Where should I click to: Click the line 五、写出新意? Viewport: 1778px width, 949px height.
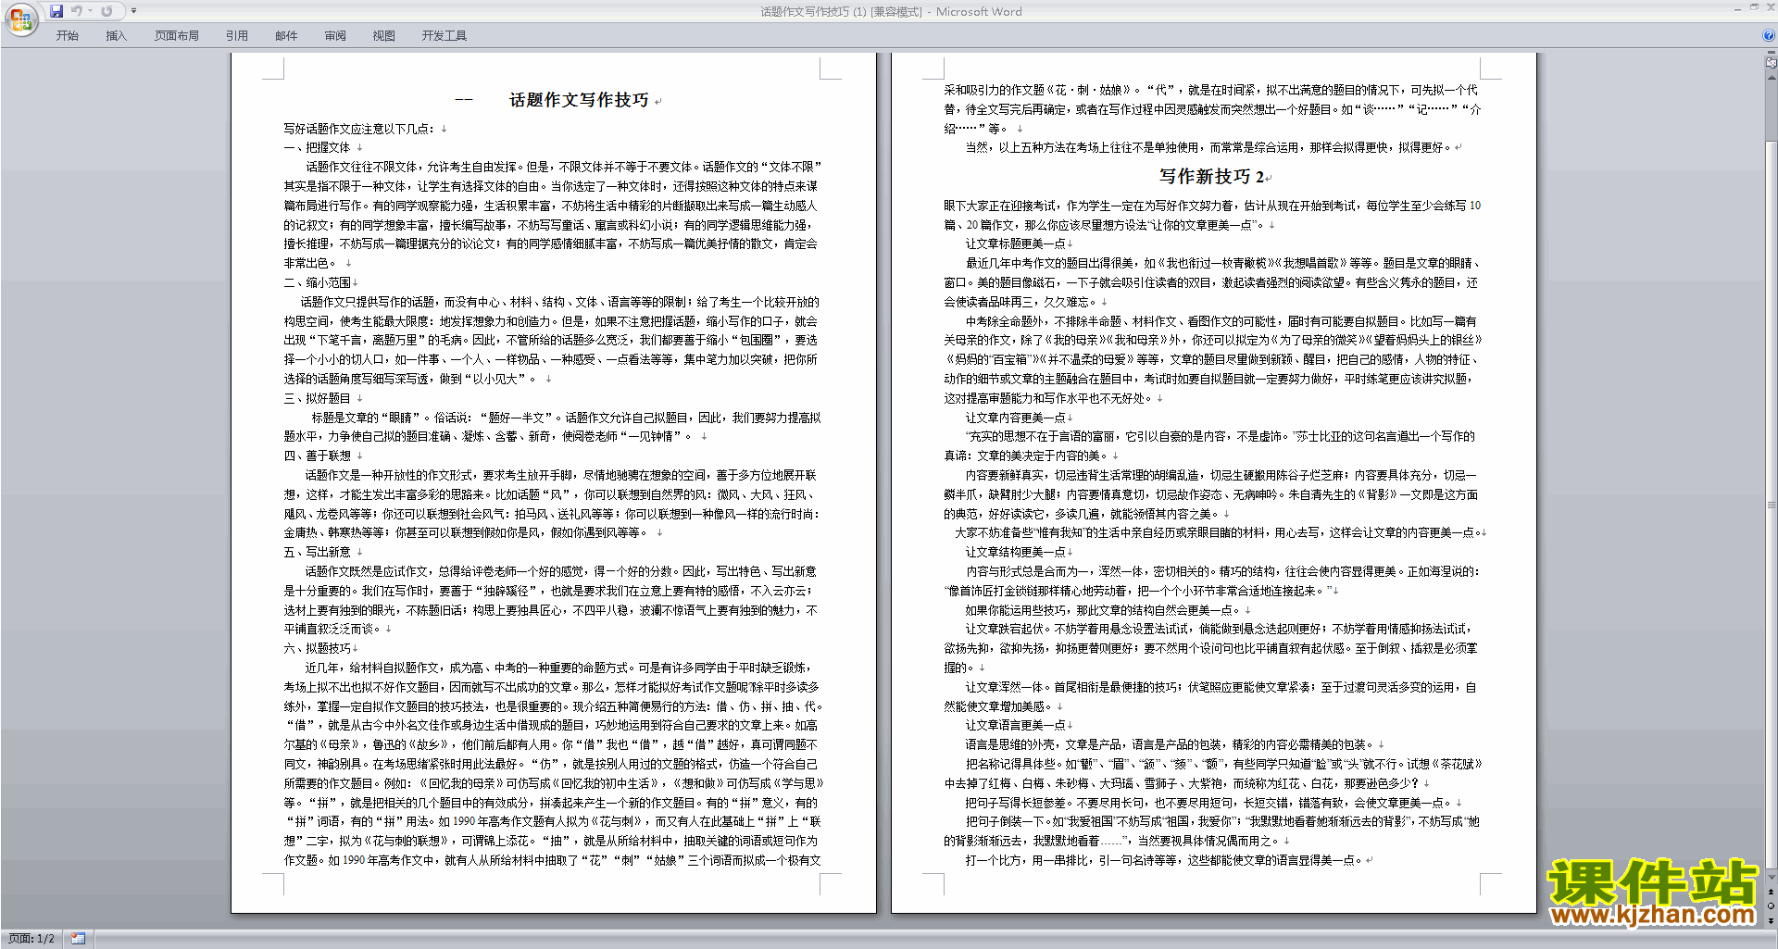click(x=317, y=552)
